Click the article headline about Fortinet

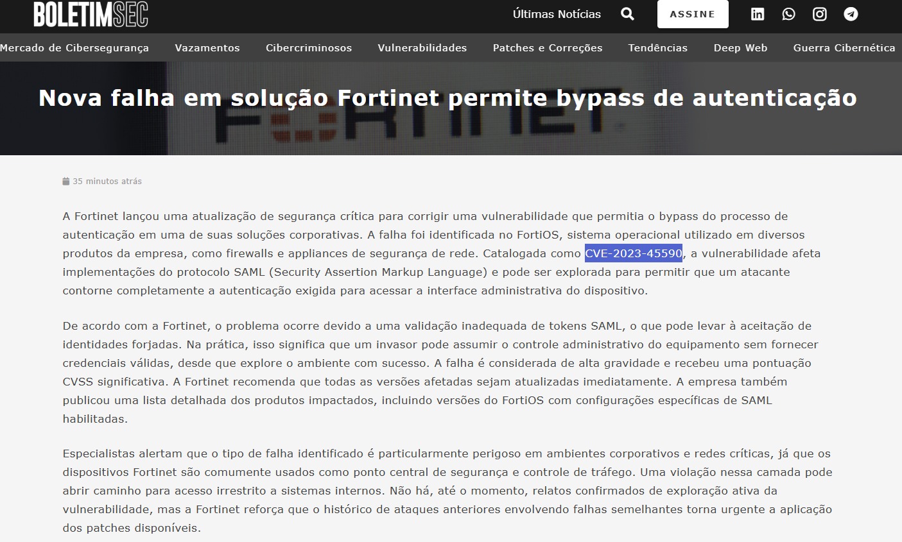[447, 97]
